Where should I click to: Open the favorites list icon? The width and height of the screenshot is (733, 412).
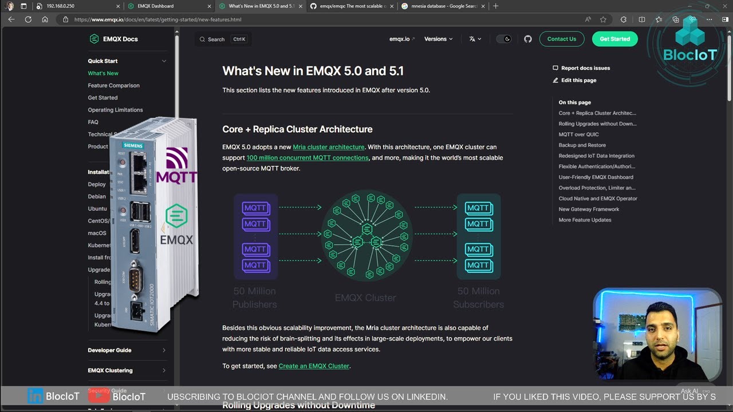tap(659, 19)
